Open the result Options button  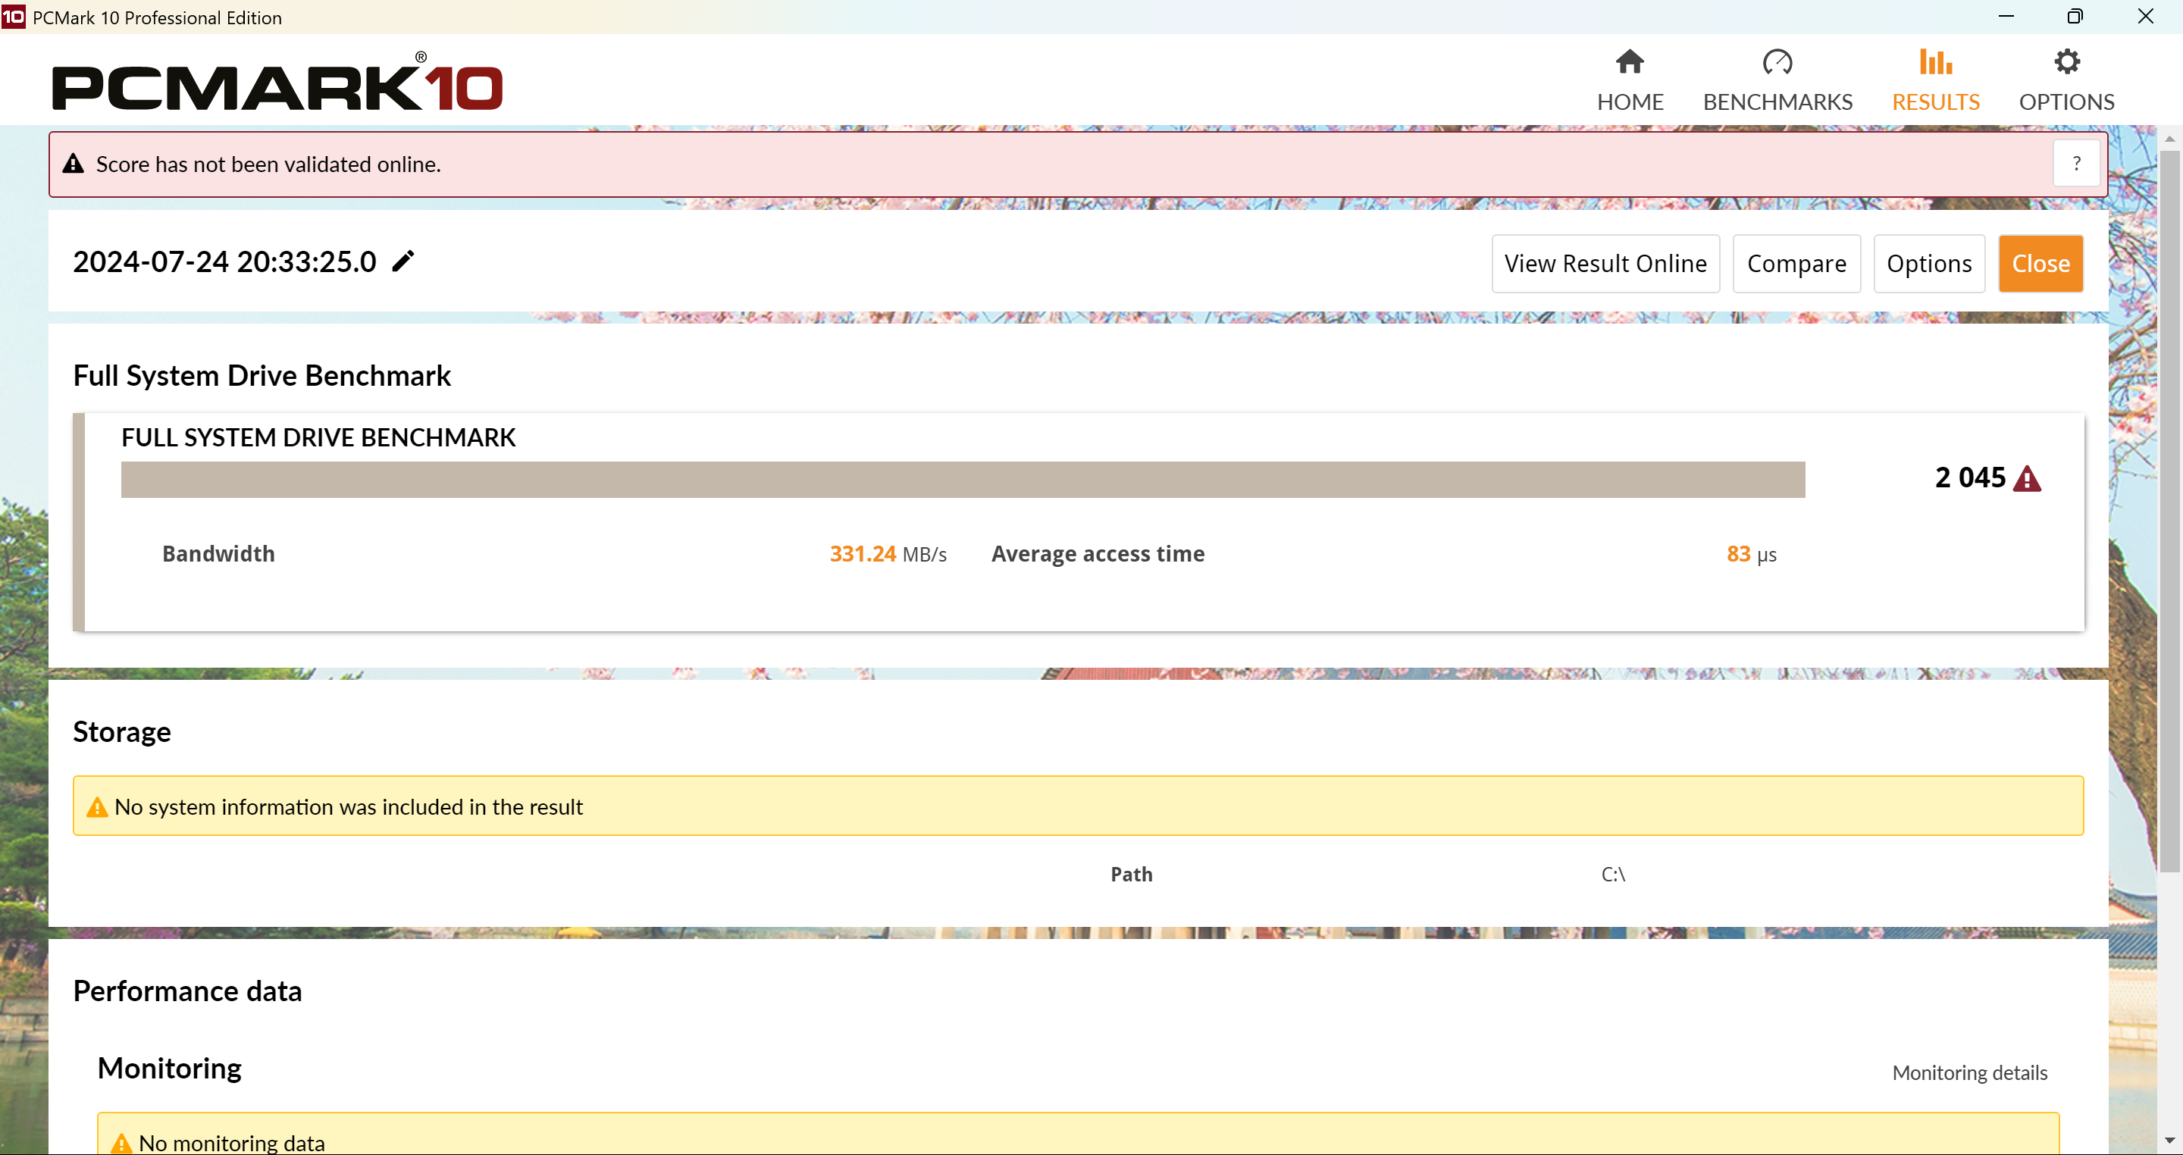pos(1929,264)
